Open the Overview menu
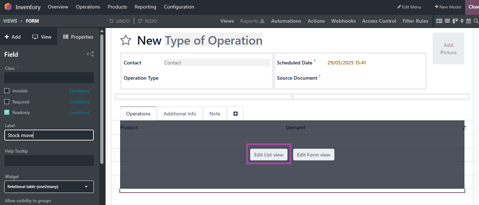 (58, 7)
